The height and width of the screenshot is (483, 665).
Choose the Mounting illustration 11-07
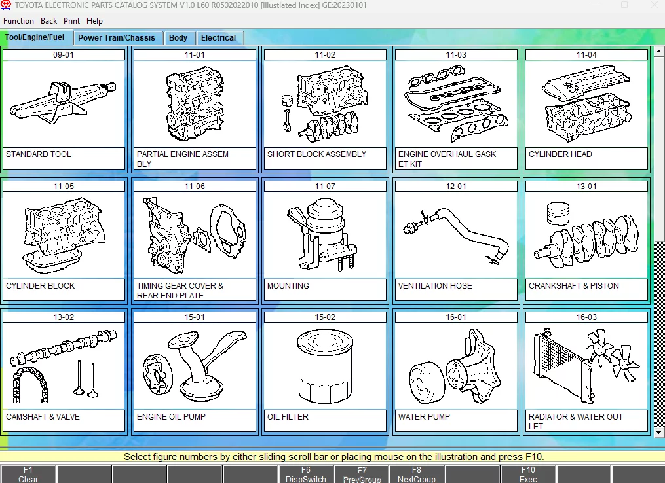(x=325, y=235)
